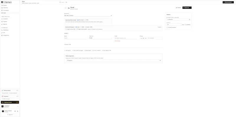Click the Sign out button
236x117 pixels.
(10, 115)
